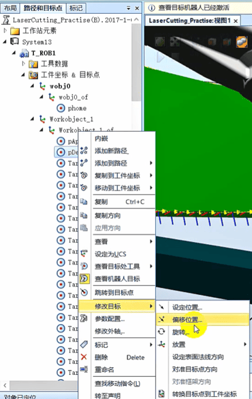The width and height of the screenshot is (252, 399).
Task: Click the 跳转到目标点 icon
Action: [x=84, y=292]
